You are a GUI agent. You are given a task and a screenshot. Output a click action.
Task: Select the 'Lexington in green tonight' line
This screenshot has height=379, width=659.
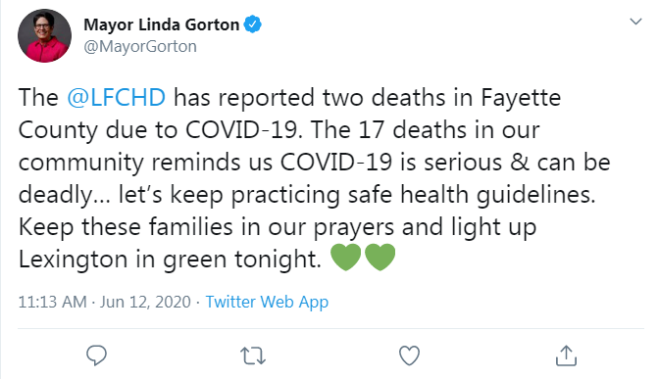point(170,259)
